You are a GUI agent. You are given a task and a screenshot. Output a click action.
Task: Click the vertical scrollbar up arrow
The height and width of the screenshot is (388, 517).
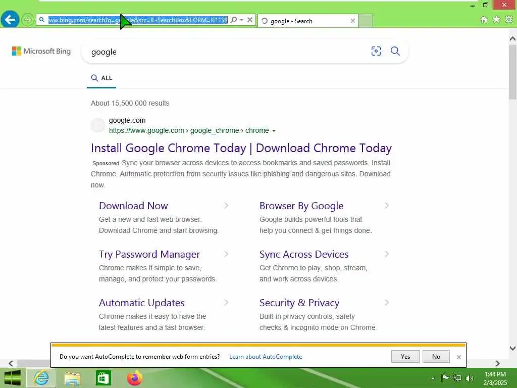pos(512,39)
